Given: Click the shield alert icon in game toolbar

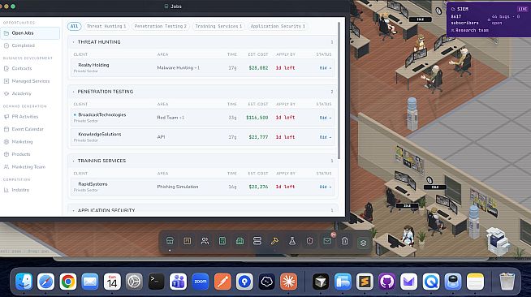Looking at the screenshot, I should [309, 241].
